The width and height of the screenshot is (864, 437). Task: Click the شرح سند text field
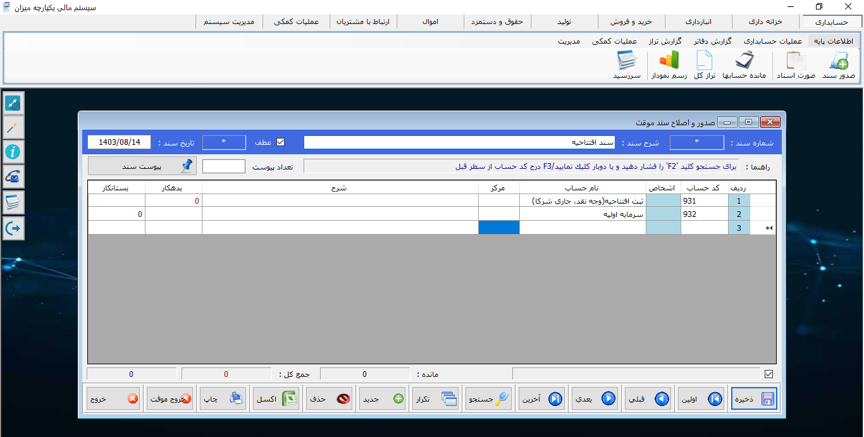pos(459,143)
